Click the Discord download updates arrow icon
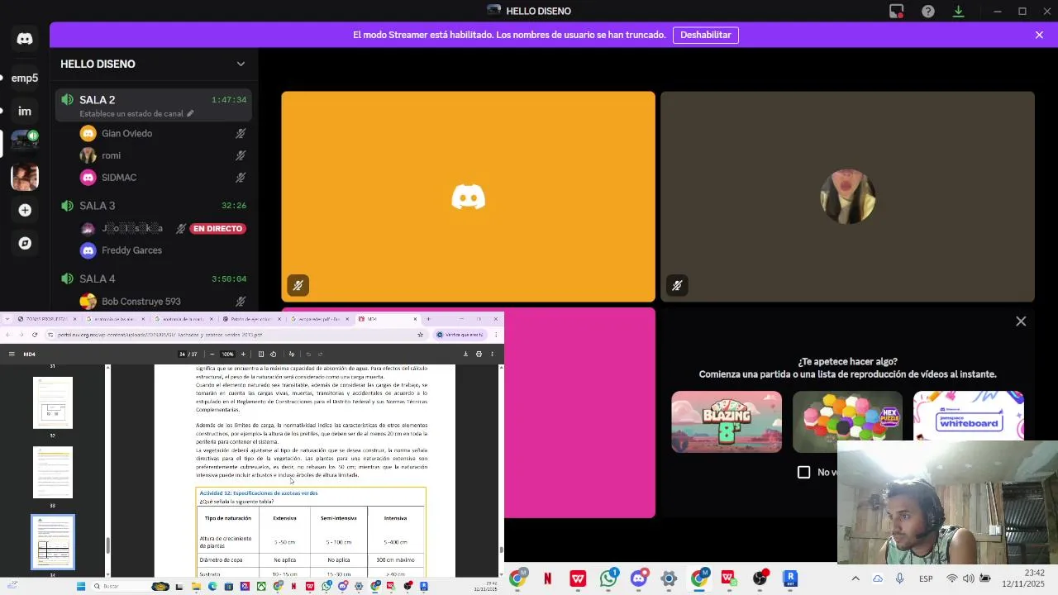 coord(959,11)
